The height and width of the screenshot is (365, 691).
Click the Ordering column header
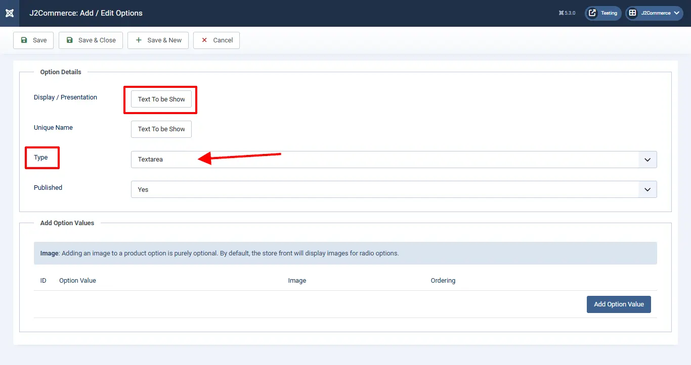[x=443, y=281]
